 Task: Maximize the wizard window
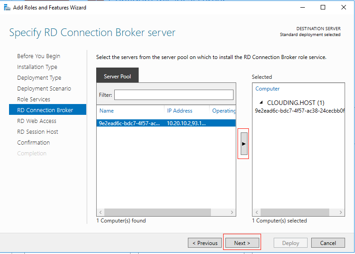coord(323,7)
